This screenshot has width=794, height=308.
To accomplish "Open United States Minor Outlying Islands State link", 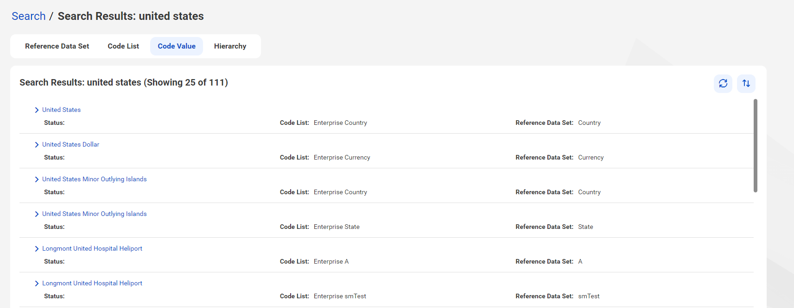I will pyautogui.click(x=94, y=214).
